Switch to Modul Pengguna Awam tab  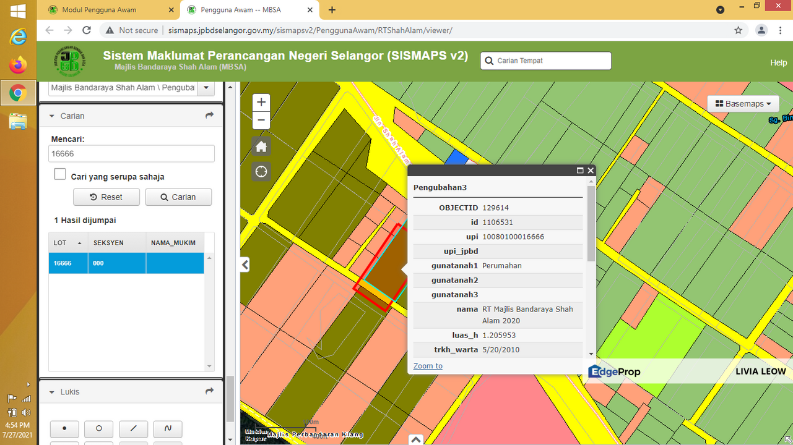pyautogui.click(x=99, y=10)
